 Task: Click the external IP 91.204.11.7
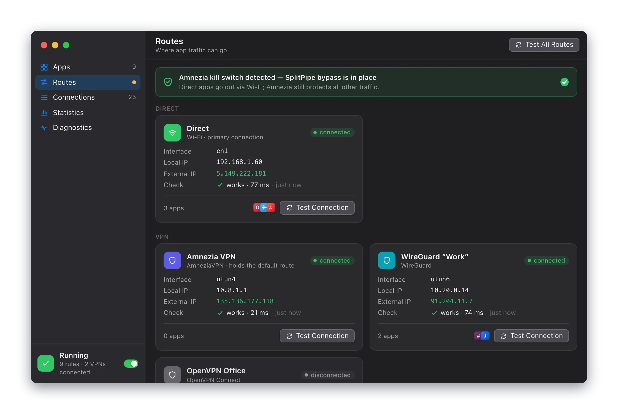coord(451,301)
